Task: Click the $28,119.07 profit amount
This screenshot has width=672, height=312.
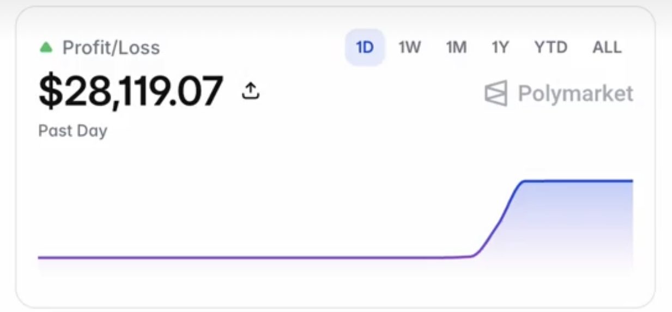Action: coord(131,91)
